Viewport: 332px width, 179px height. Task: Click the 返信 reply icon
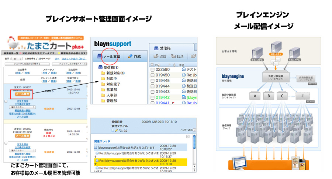click(156, 56)
